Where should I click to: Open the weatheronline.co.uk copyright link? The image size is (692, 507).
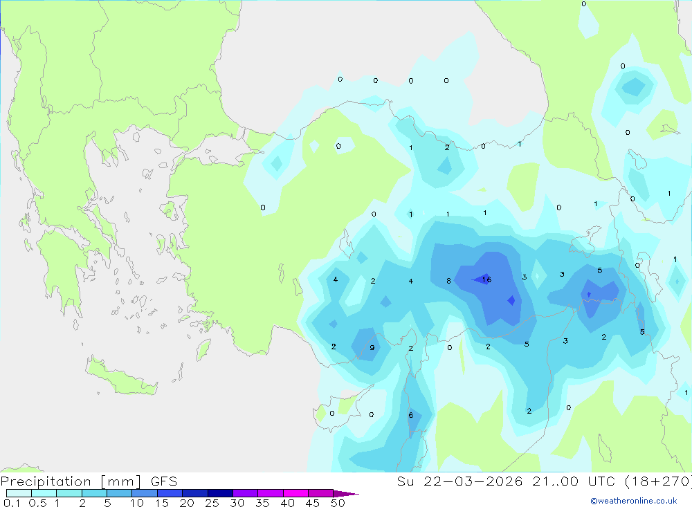click(634, 501)
